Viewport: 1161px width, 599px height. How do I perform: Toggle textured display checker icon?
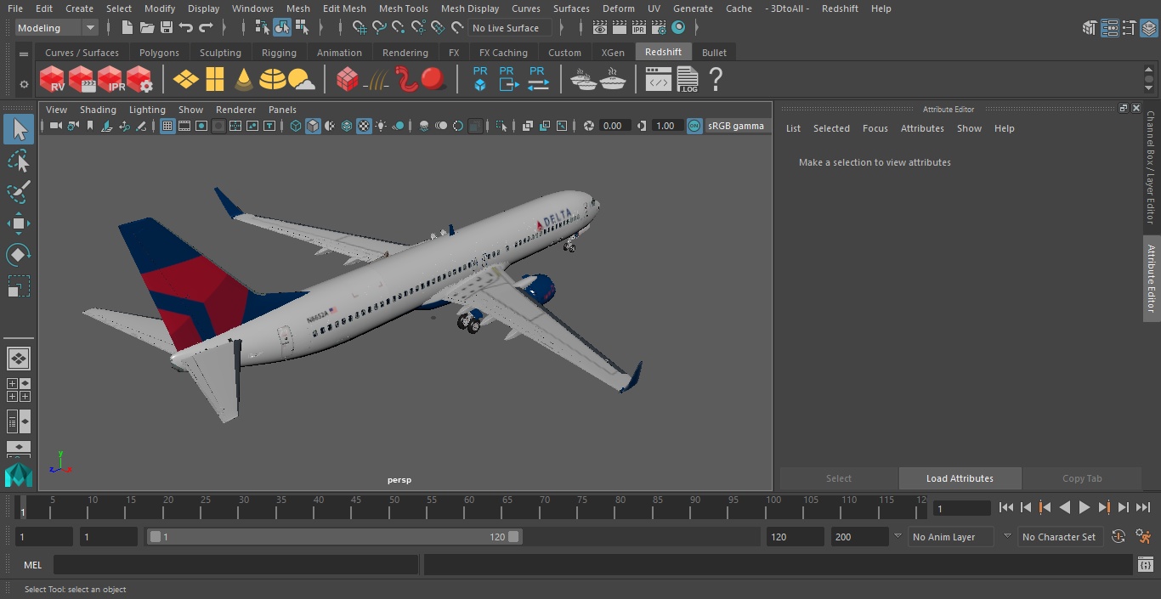(x=364, y=126)
